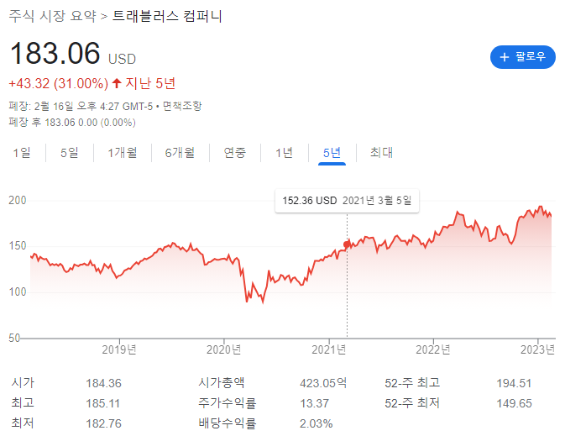Switch chart to 6개월 range
The height and width of the screenshot is (436, 565).
[x=180, y=153]
